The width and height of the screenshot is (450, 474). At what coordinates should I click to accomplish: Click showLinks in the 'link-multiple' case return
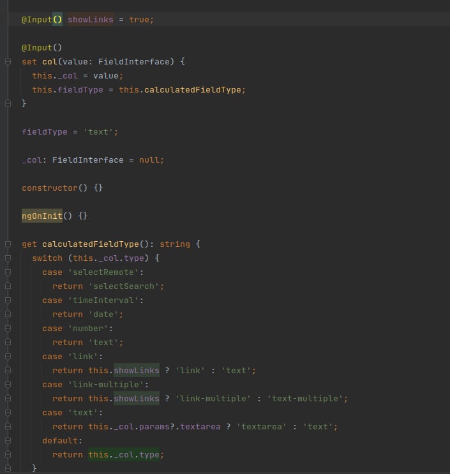point(137,399)
